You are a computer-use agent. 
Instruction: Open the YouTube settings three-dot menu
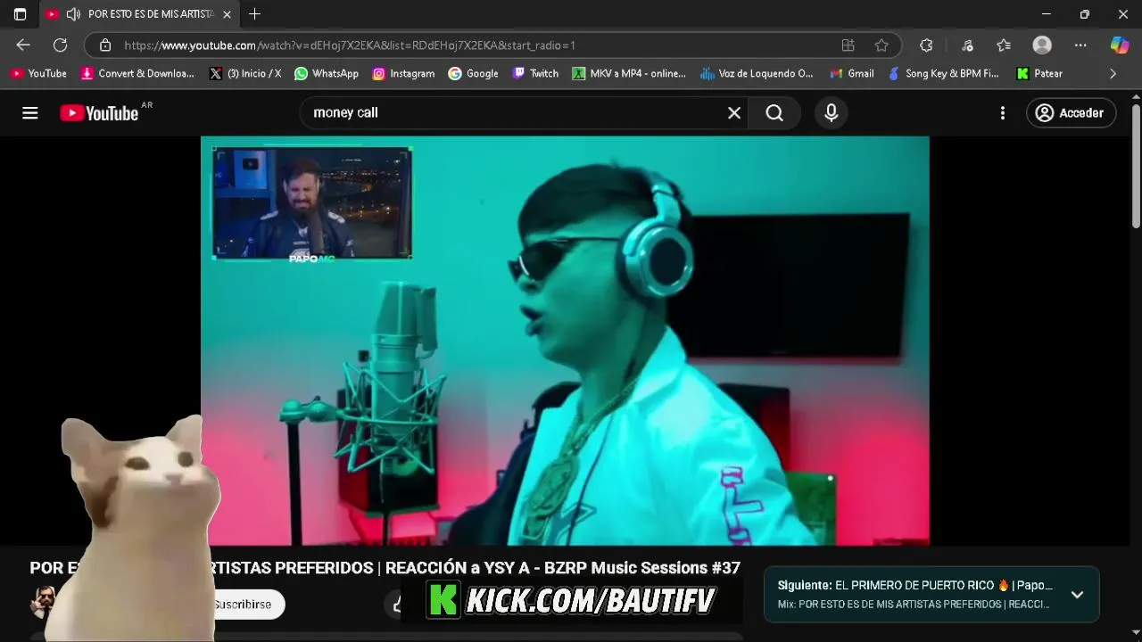click(1003, 112)
